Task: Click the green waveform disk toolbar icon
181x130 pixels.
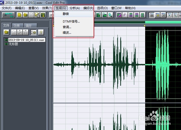Action: coord(43,15)
